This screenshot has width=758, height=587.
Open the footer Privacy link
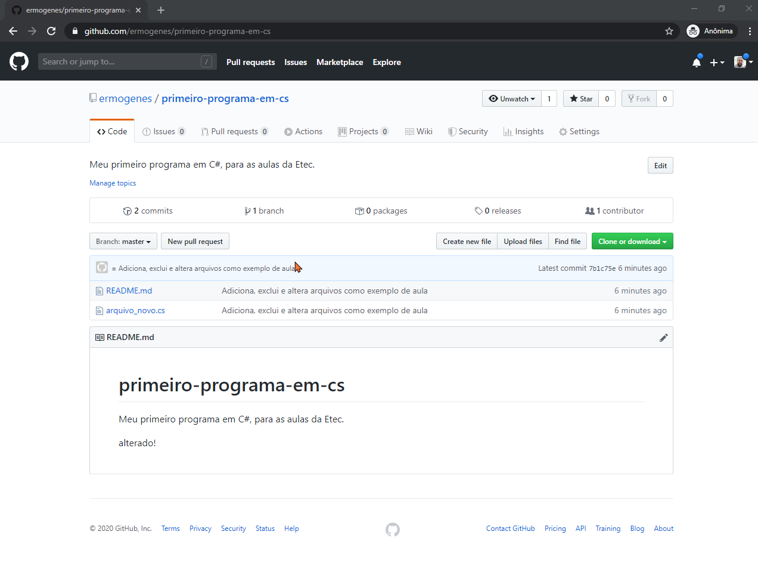(200, 529)
